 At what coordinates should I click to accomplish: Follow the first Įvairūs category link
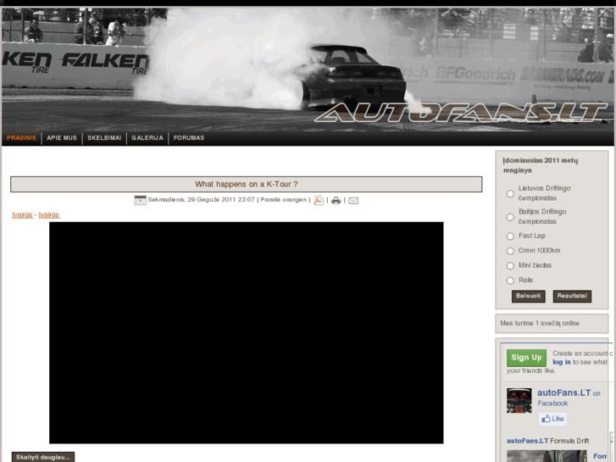click(22, 214)
